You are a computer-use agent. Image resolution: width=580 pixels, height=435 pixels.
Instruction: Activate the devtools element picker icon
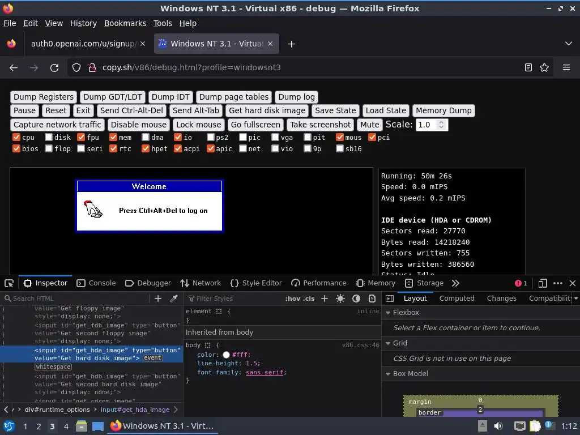pos(9,283)
